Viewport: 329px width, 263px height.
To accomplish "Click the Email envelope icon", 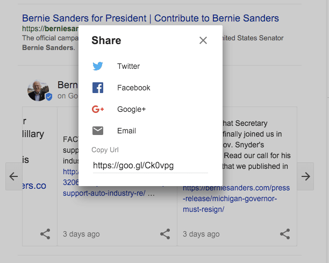I will click(x=98, y=131).
